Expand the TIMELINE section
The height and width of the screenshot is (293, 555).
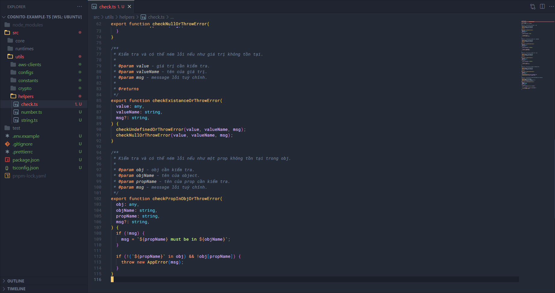(16, 289)
